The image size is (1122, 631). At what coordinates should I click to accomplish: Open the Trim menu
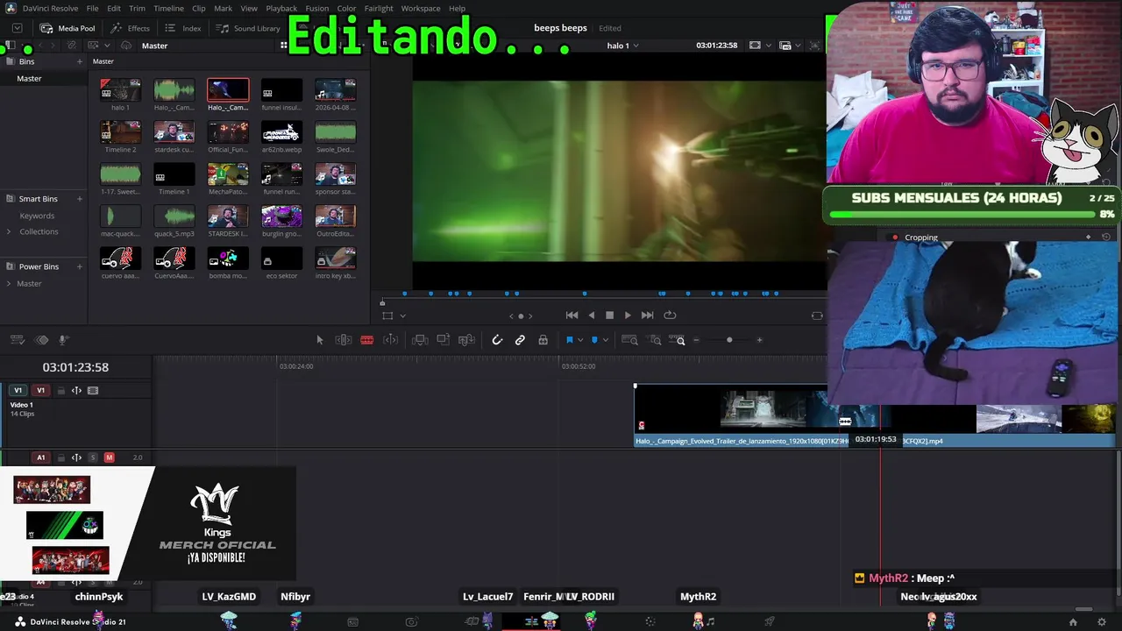(138, 9)
